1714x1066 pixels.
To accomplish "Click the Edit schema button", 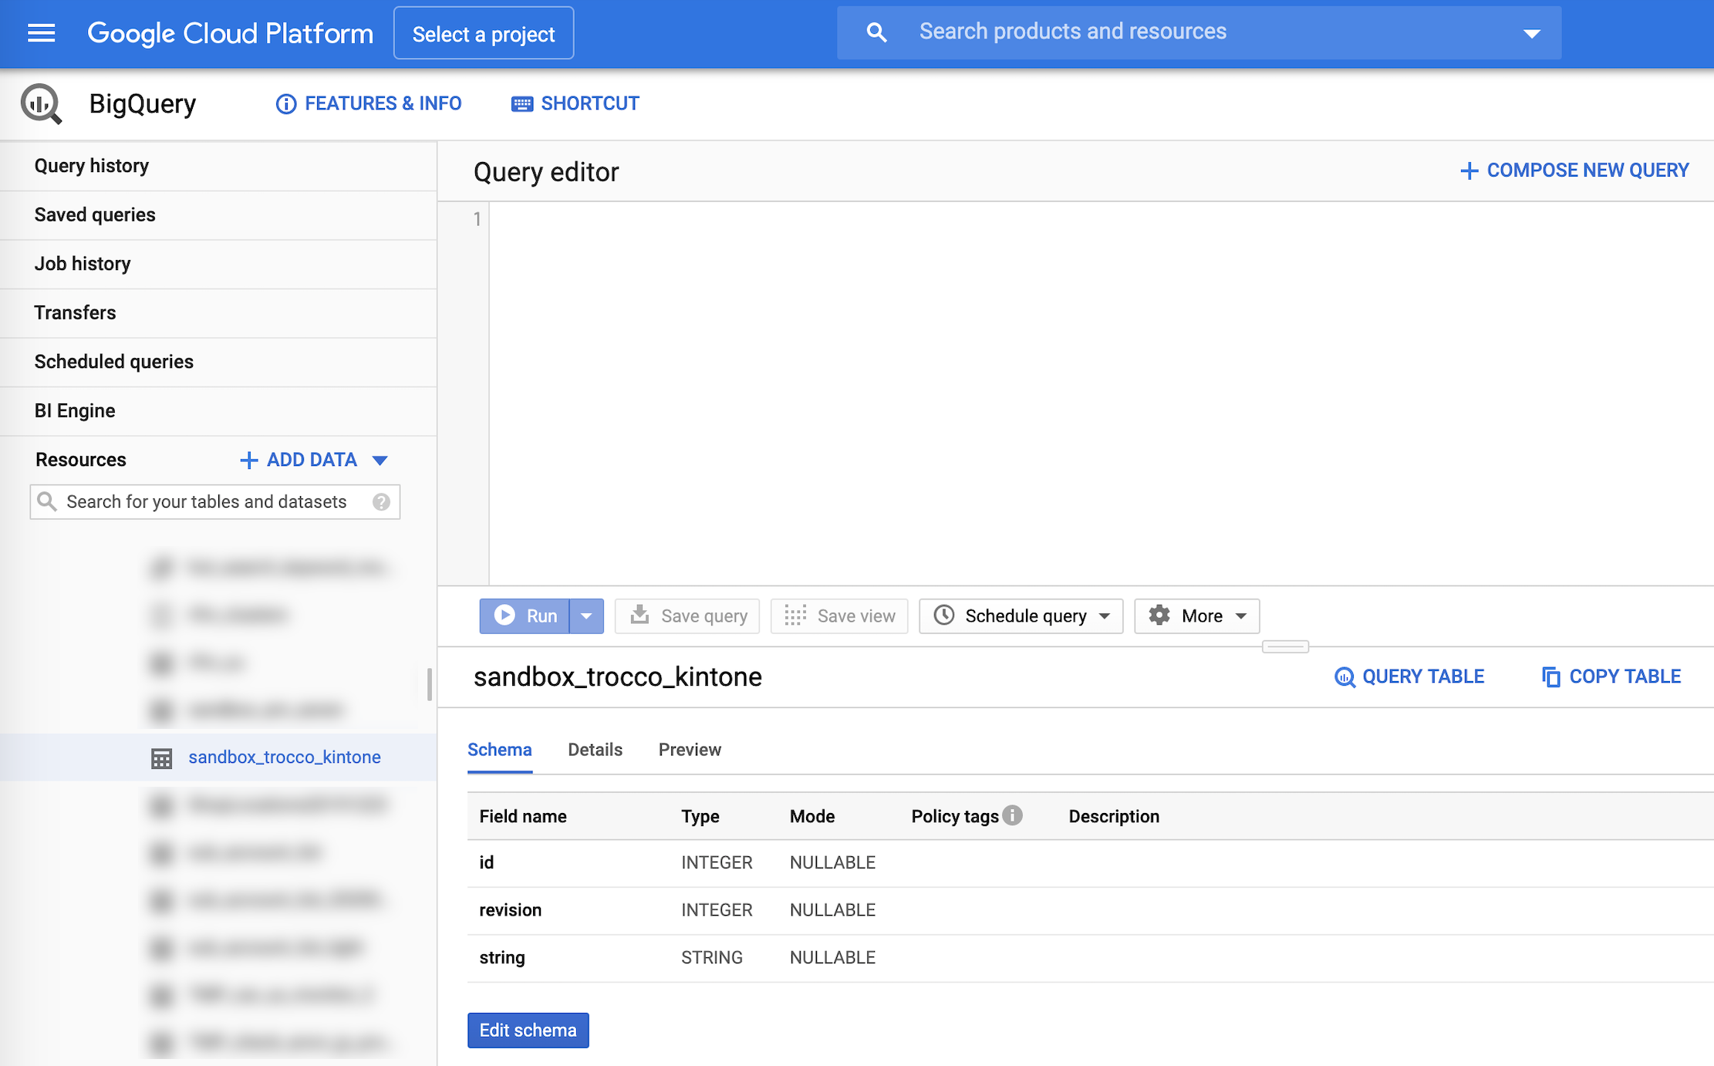I will click(528, 1031).
